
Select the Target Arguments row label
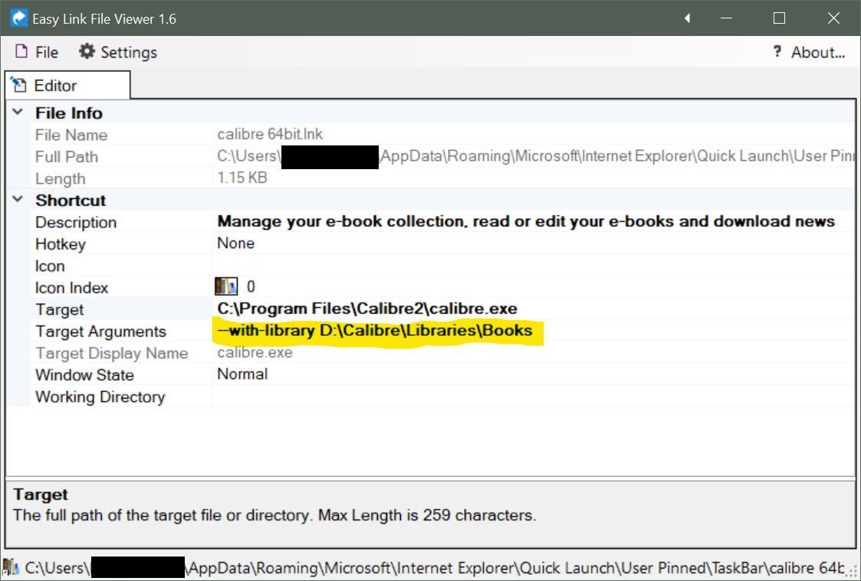pyautogui.click(x=100, y=331)
